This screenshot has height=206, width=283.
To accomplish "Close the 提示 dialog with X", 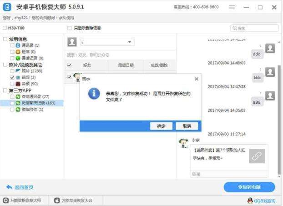I will [x=197, y=79].
